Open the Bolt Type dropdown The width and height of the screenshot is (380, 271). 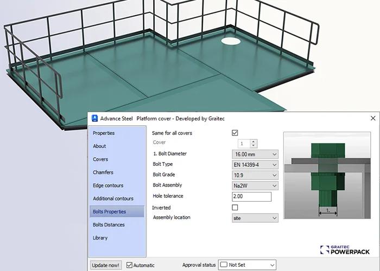(x=255, y=165)
